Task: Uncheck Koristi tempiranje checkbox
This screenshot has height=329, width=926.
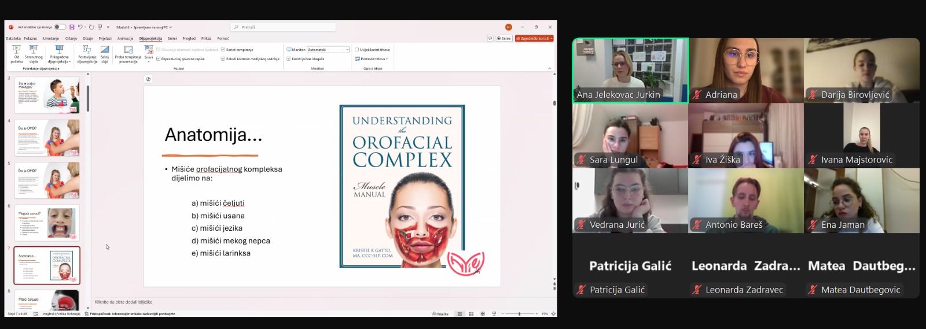Action: coord(223,50)
